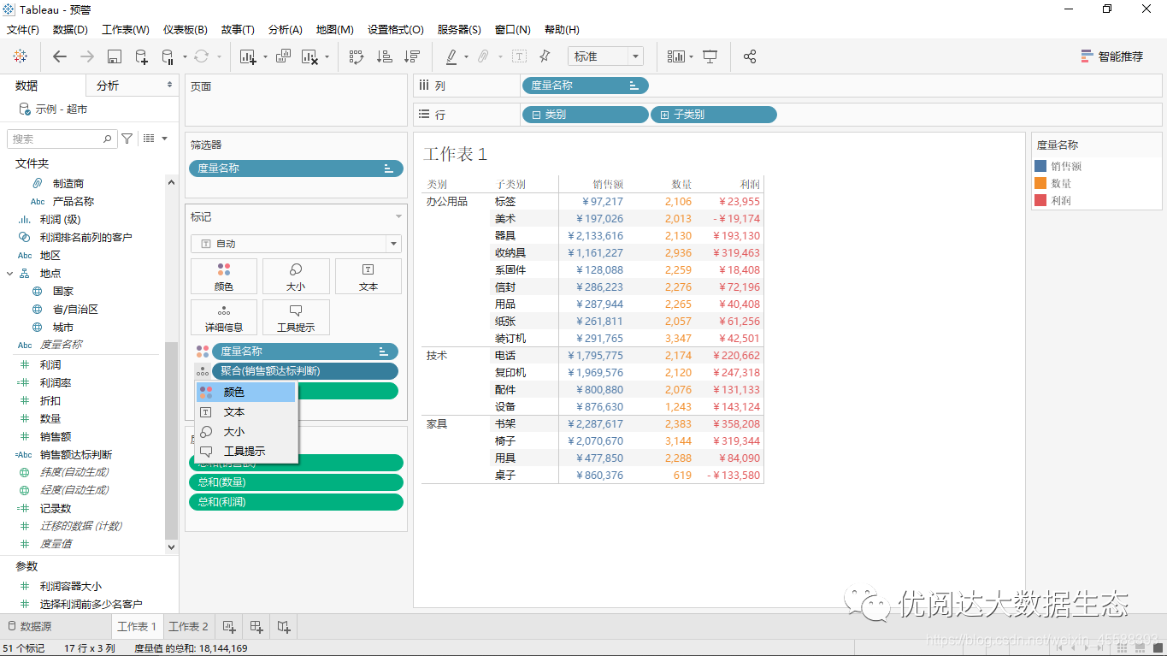Collapse the 地点 hierarchy in the Data pane

(10, 274)
